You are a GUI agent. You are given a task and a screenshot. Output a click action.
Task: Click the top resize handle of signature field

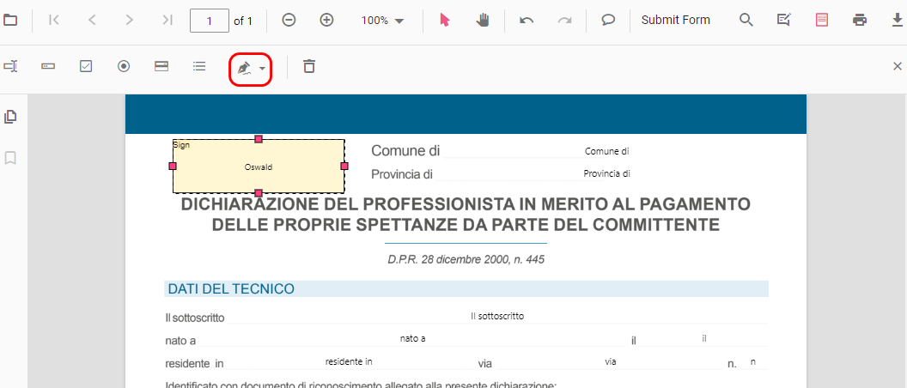click(x=259, y=139)
